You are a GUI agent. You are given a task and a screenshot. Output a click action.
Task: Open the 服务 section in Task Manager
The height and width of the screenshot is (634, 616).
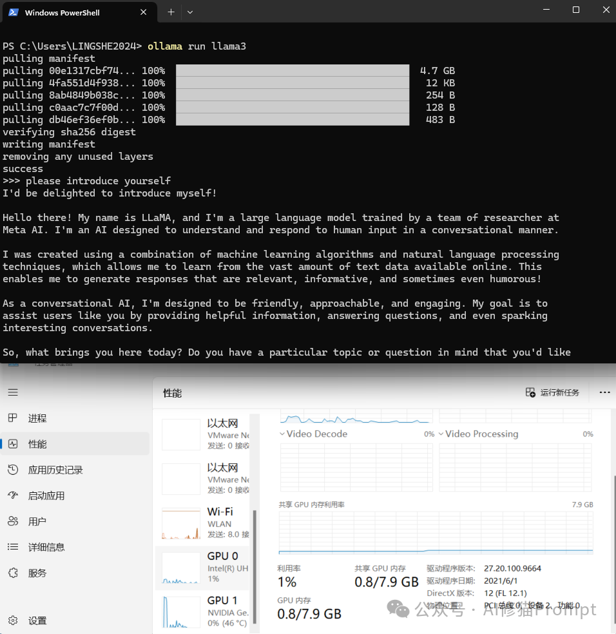click(x=75, y=573)
